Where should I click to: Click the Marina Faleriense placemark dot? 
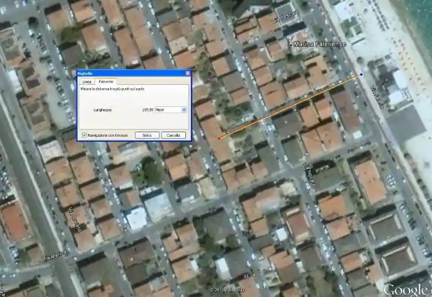point(291,44)
